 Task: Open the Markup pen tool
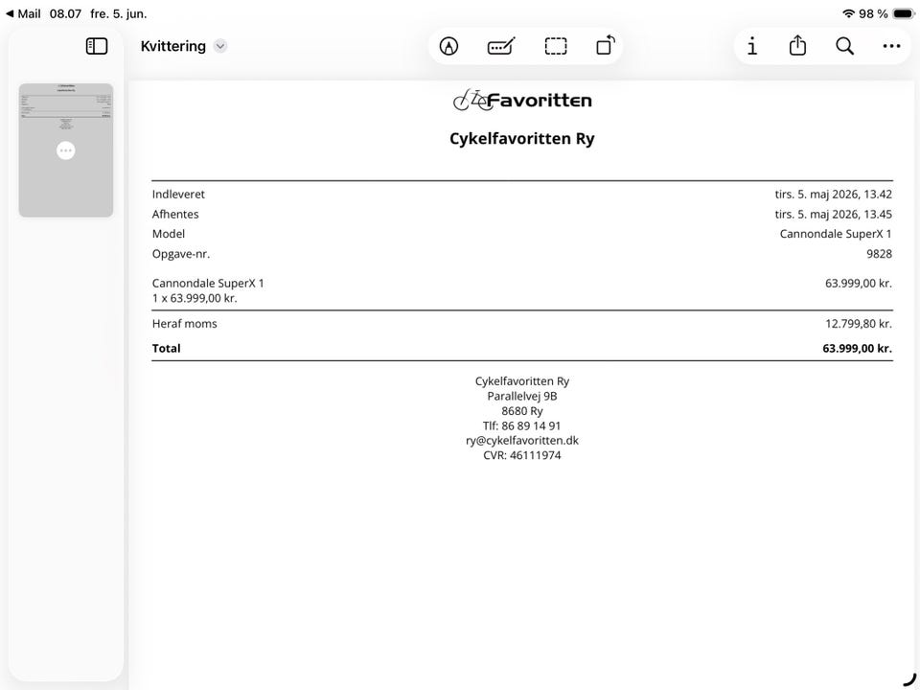click(448, 46)
